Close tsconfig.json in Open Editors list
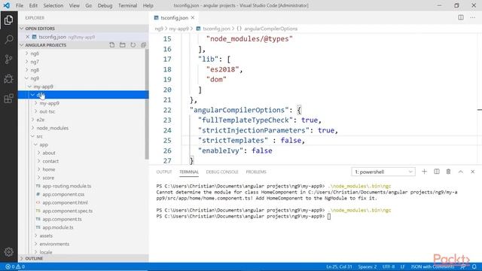Viewport: 482px width, 271px height. tap(27, 37)
